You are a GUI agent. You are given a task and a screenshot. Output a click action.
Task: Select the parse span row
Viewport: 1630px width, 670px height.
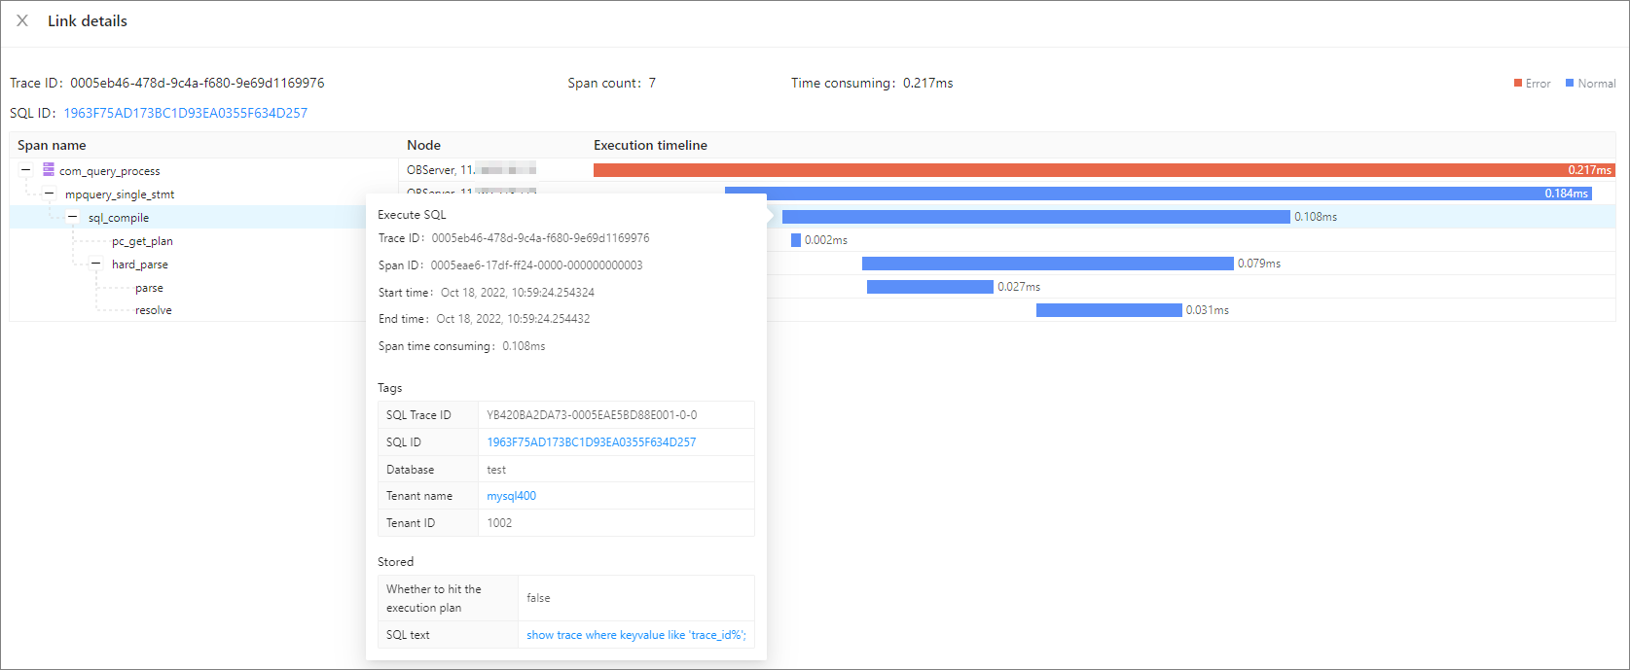[149, 288]
